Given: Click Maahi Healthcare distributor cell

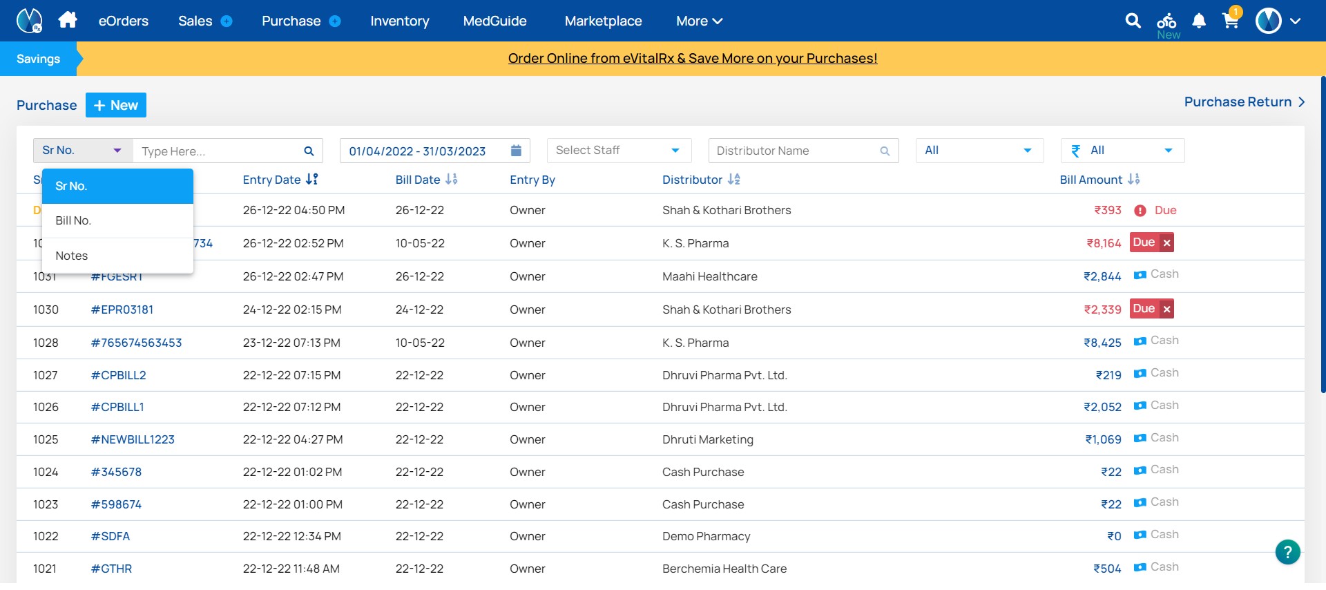Looking at the screenshot, I should 710,276.
